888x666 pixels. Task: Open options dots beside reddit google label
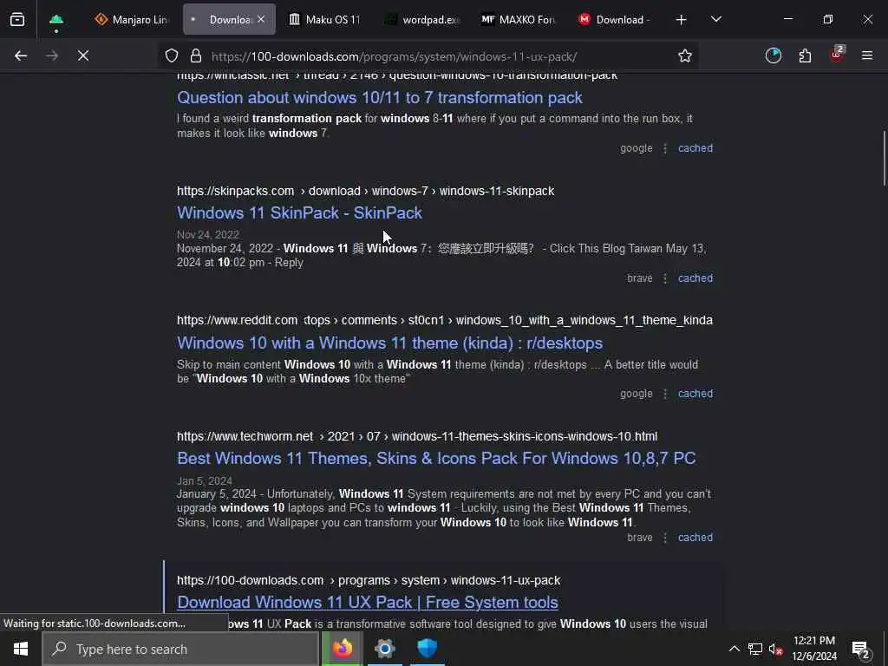pyautogui.click(x=665, y=394)
